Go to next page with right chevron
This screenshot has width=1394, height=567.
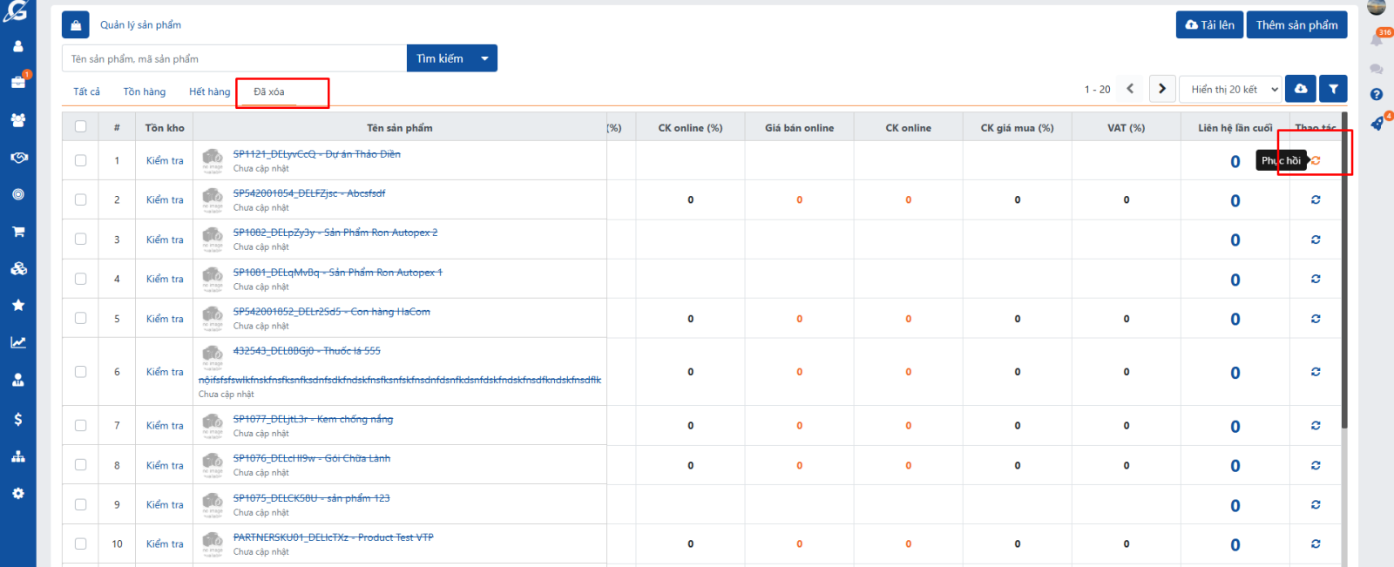coord(1161,89)
